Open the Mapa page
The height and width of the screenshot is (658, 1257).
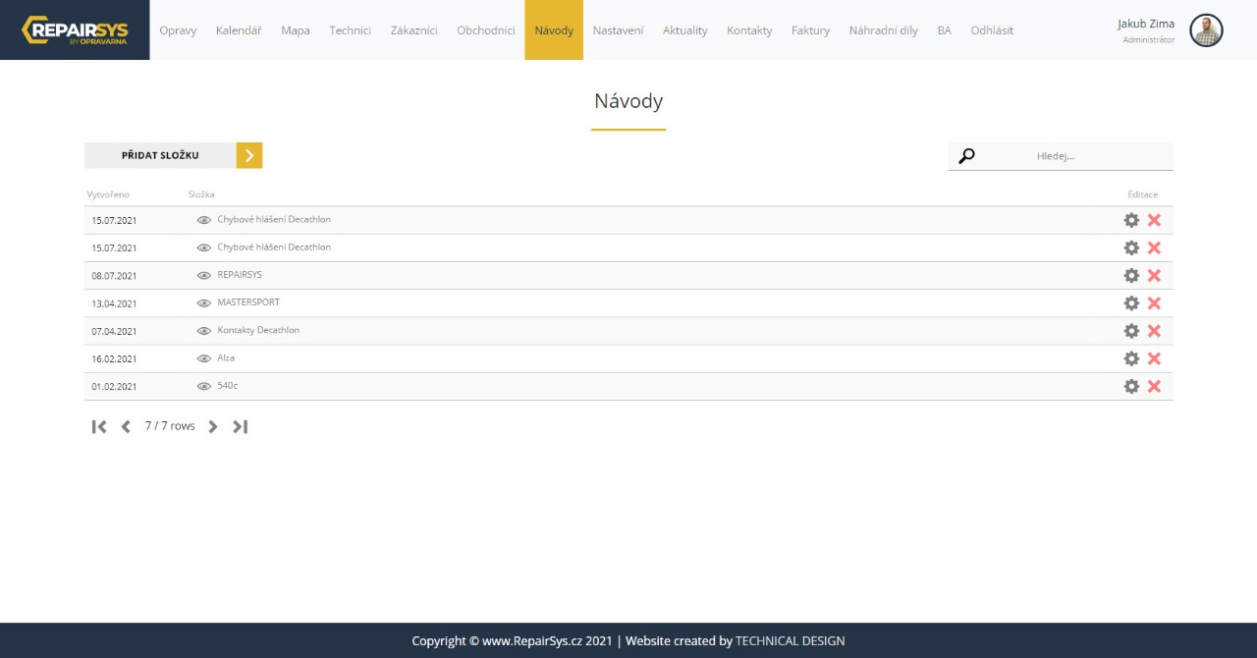(x=296, y=30)
